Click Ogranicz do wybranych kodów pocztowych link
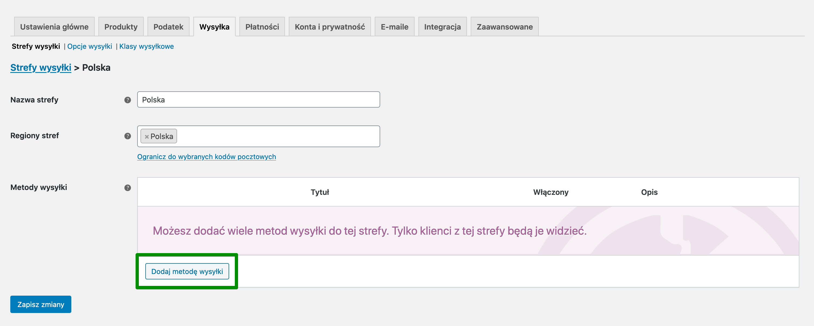Screen dimensions: 814x326 [207, 157]
